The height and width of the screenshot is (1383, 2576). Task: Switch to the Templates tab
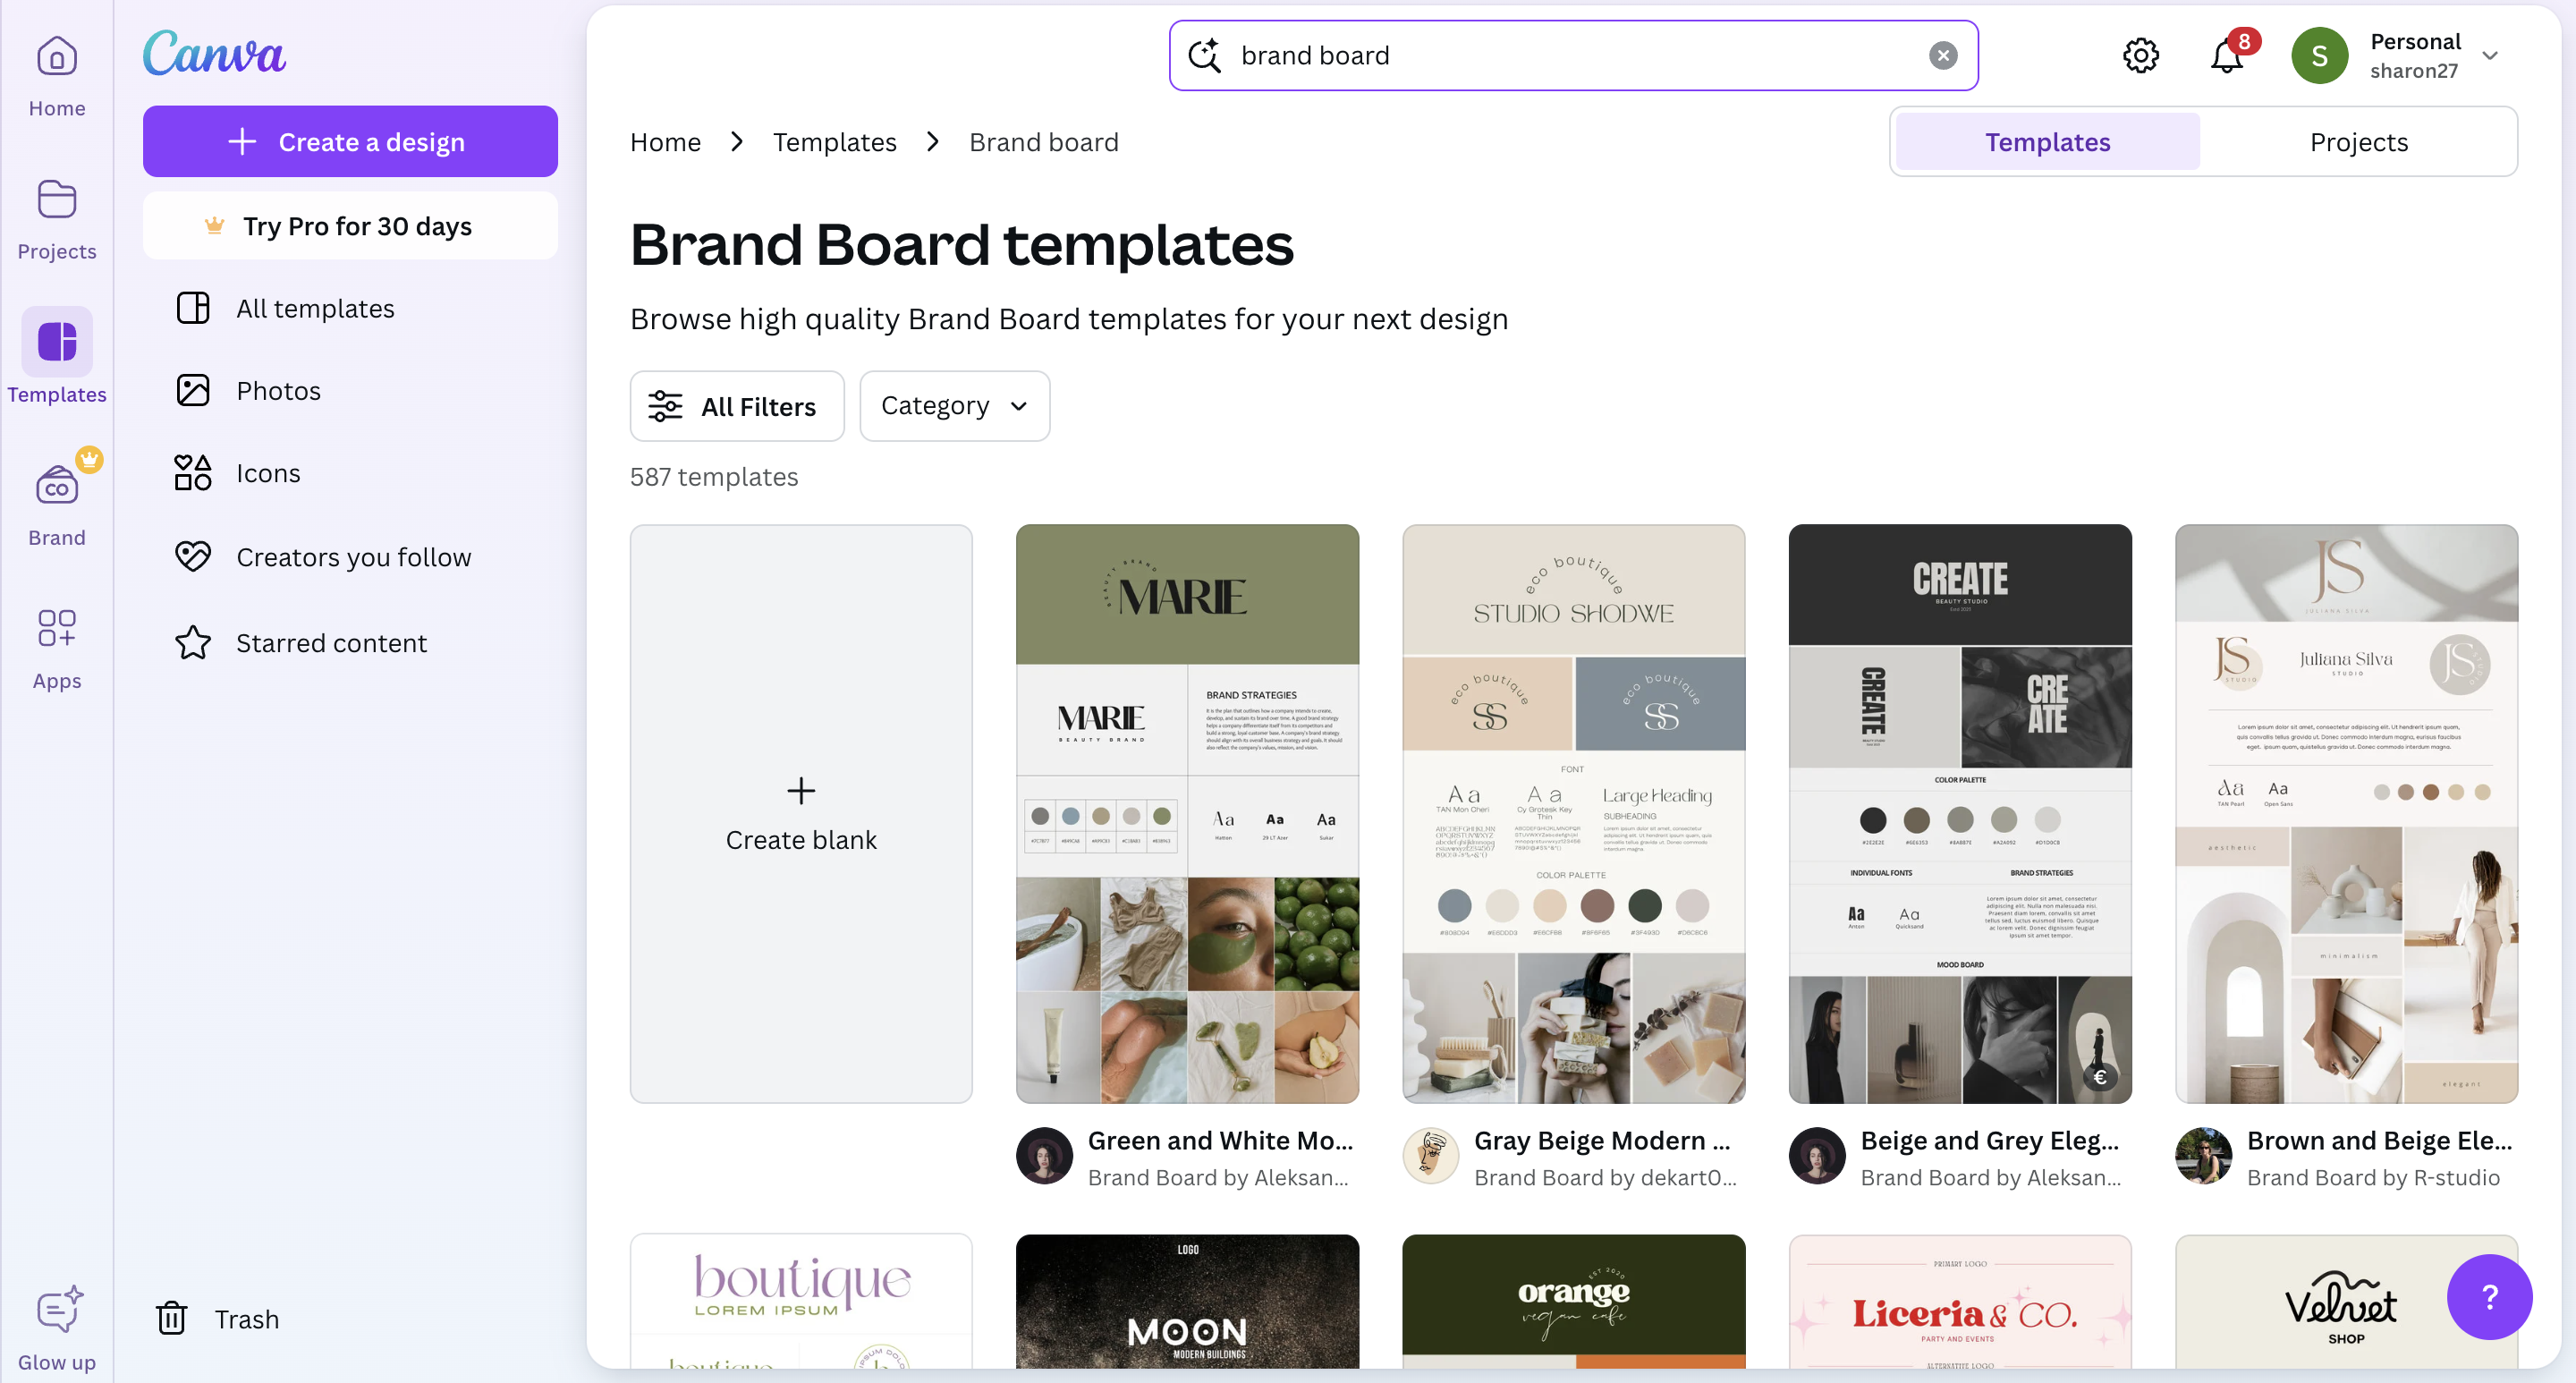(x=2048, y=141)
